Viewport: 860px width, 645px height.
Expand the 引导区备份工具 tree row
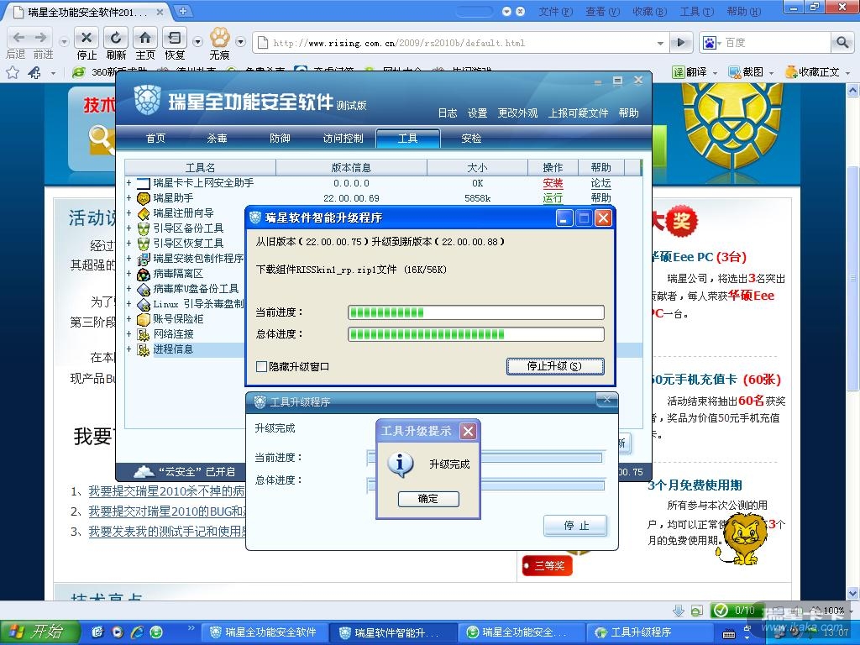click(x=128, y=228)
